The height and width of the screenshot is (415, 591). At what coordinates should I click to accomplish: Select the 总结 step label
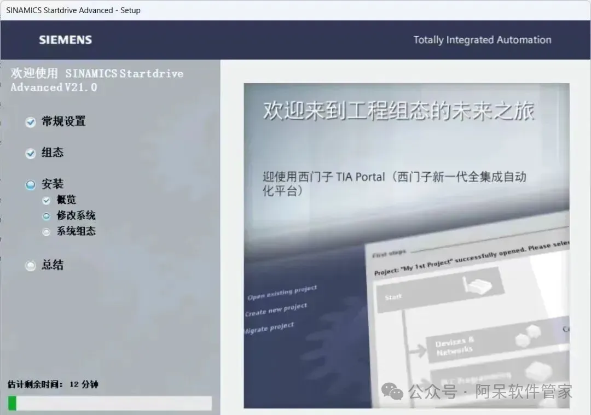(x=53, y=265)
